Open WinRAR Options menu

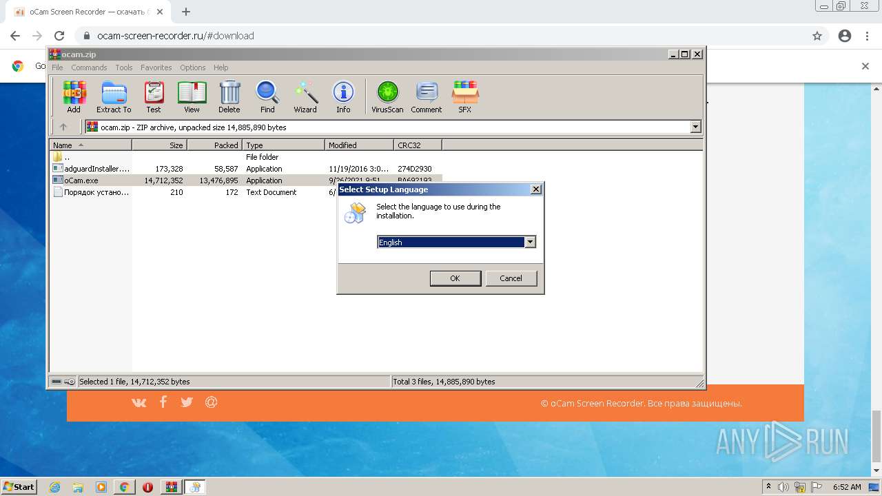193,68
